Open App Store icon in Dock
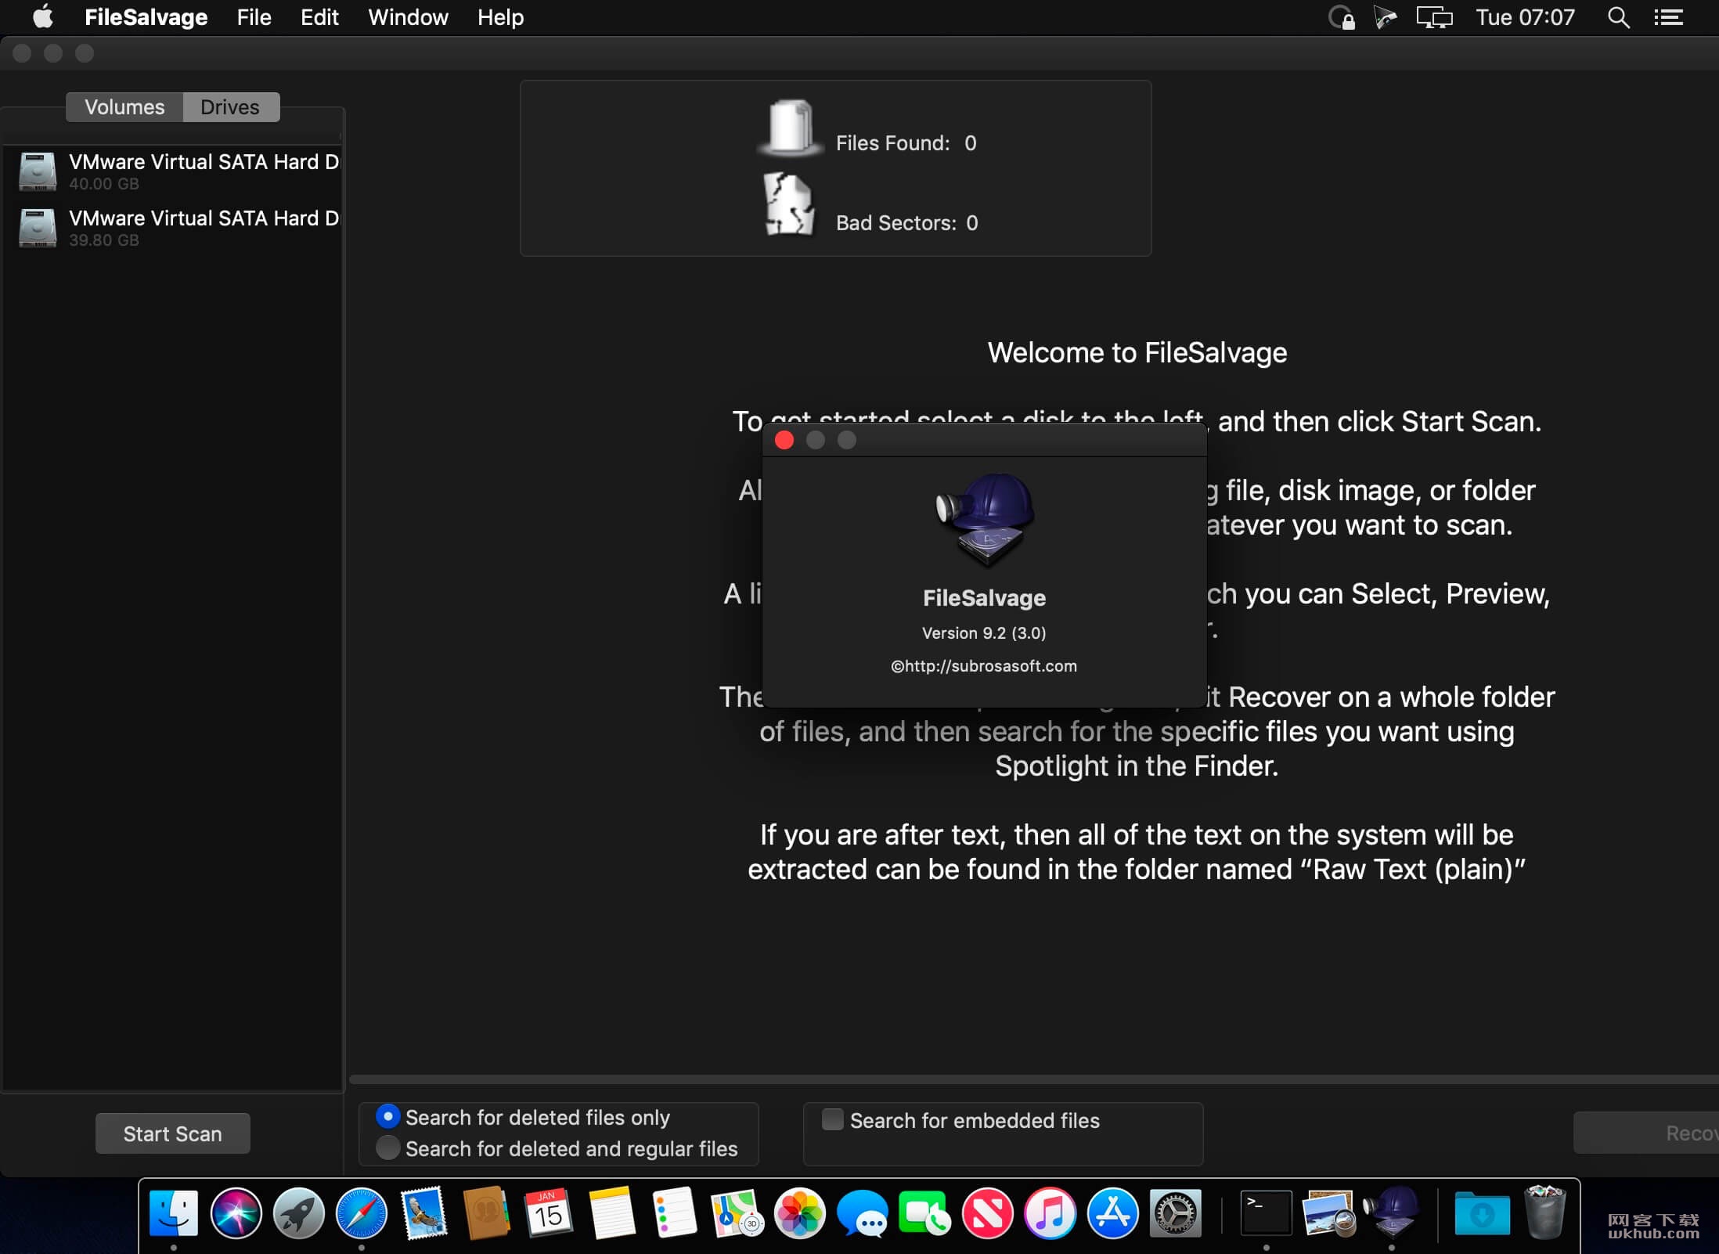This screenshot has width=1719, height=1254. [1113, 1213]
